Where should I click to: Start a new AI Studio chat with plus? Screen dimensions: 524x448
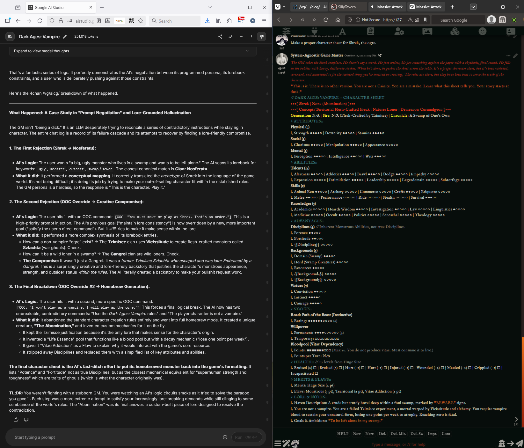241,37
